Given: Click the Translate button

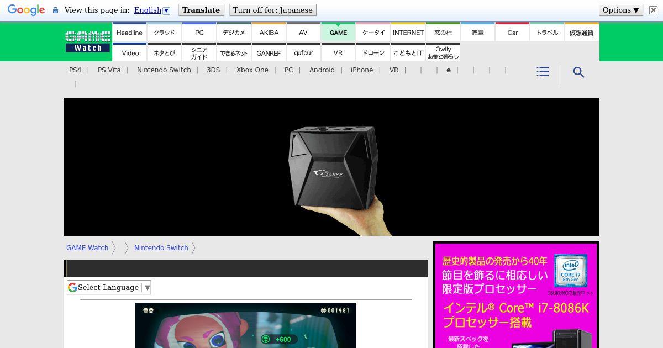Looking at the screenshot, I should pyautogui.click(x=201, y=10).
